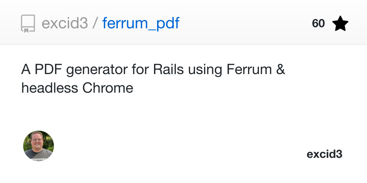Screen dimensions: 367x183
Task: Click the word headless in the description
Action: 50,88
